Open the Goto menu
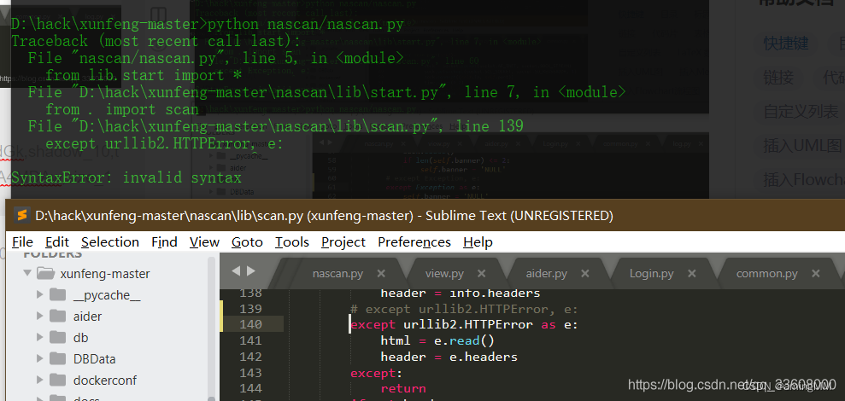 (x=247, y=242)
